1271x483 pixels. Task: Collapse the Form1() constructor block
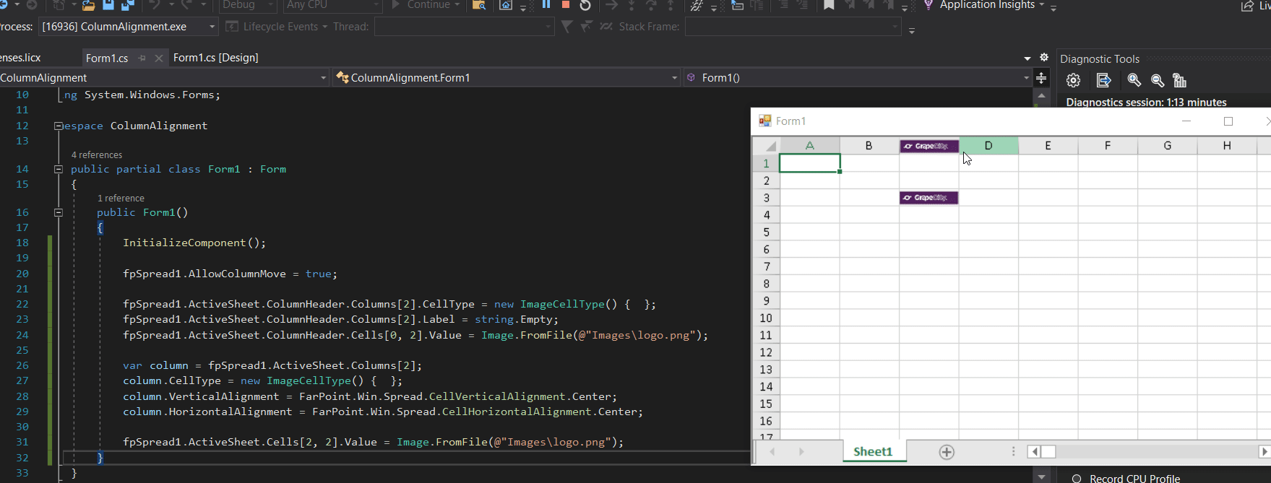coord(58,212)
